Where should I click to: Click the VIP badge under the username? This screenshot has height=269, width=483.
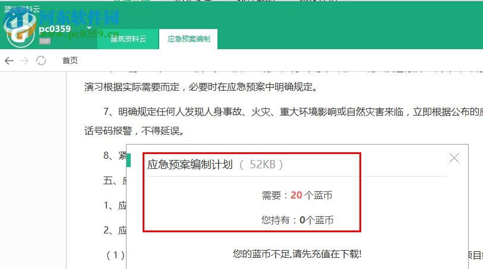(45, 41)
